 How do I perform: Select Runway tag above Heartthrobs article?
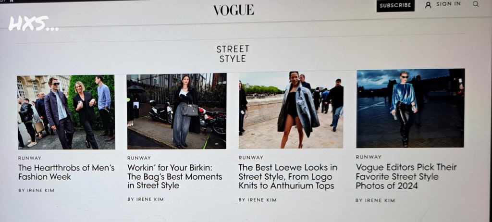tap(29, 158)
